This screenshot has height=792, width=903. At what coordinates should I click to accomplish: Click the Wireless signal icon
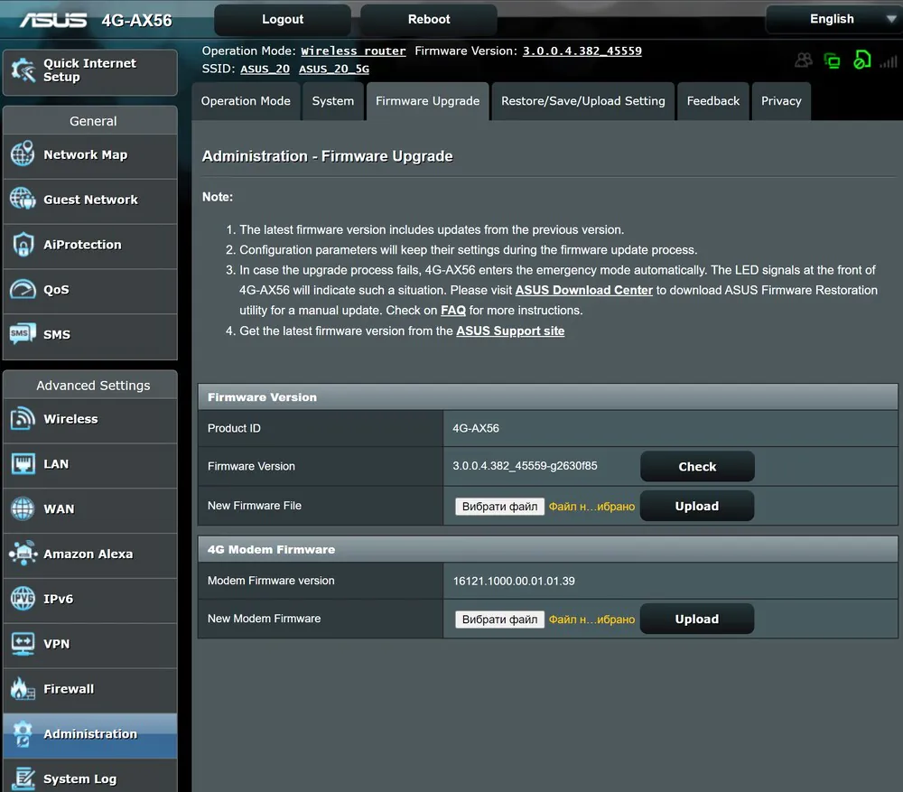click(x=23, y=419)
